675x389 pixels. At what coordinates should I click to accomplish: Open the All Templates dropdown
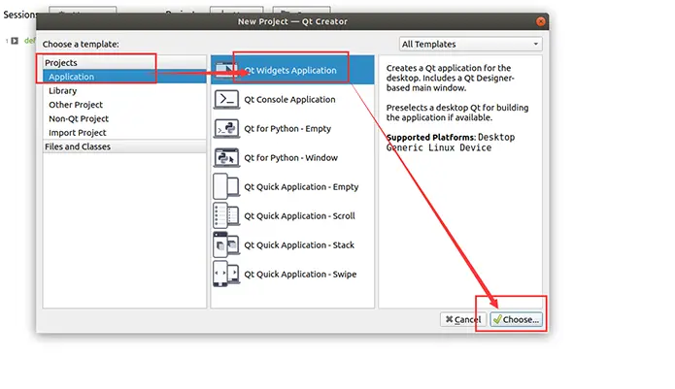pos(470,44)
